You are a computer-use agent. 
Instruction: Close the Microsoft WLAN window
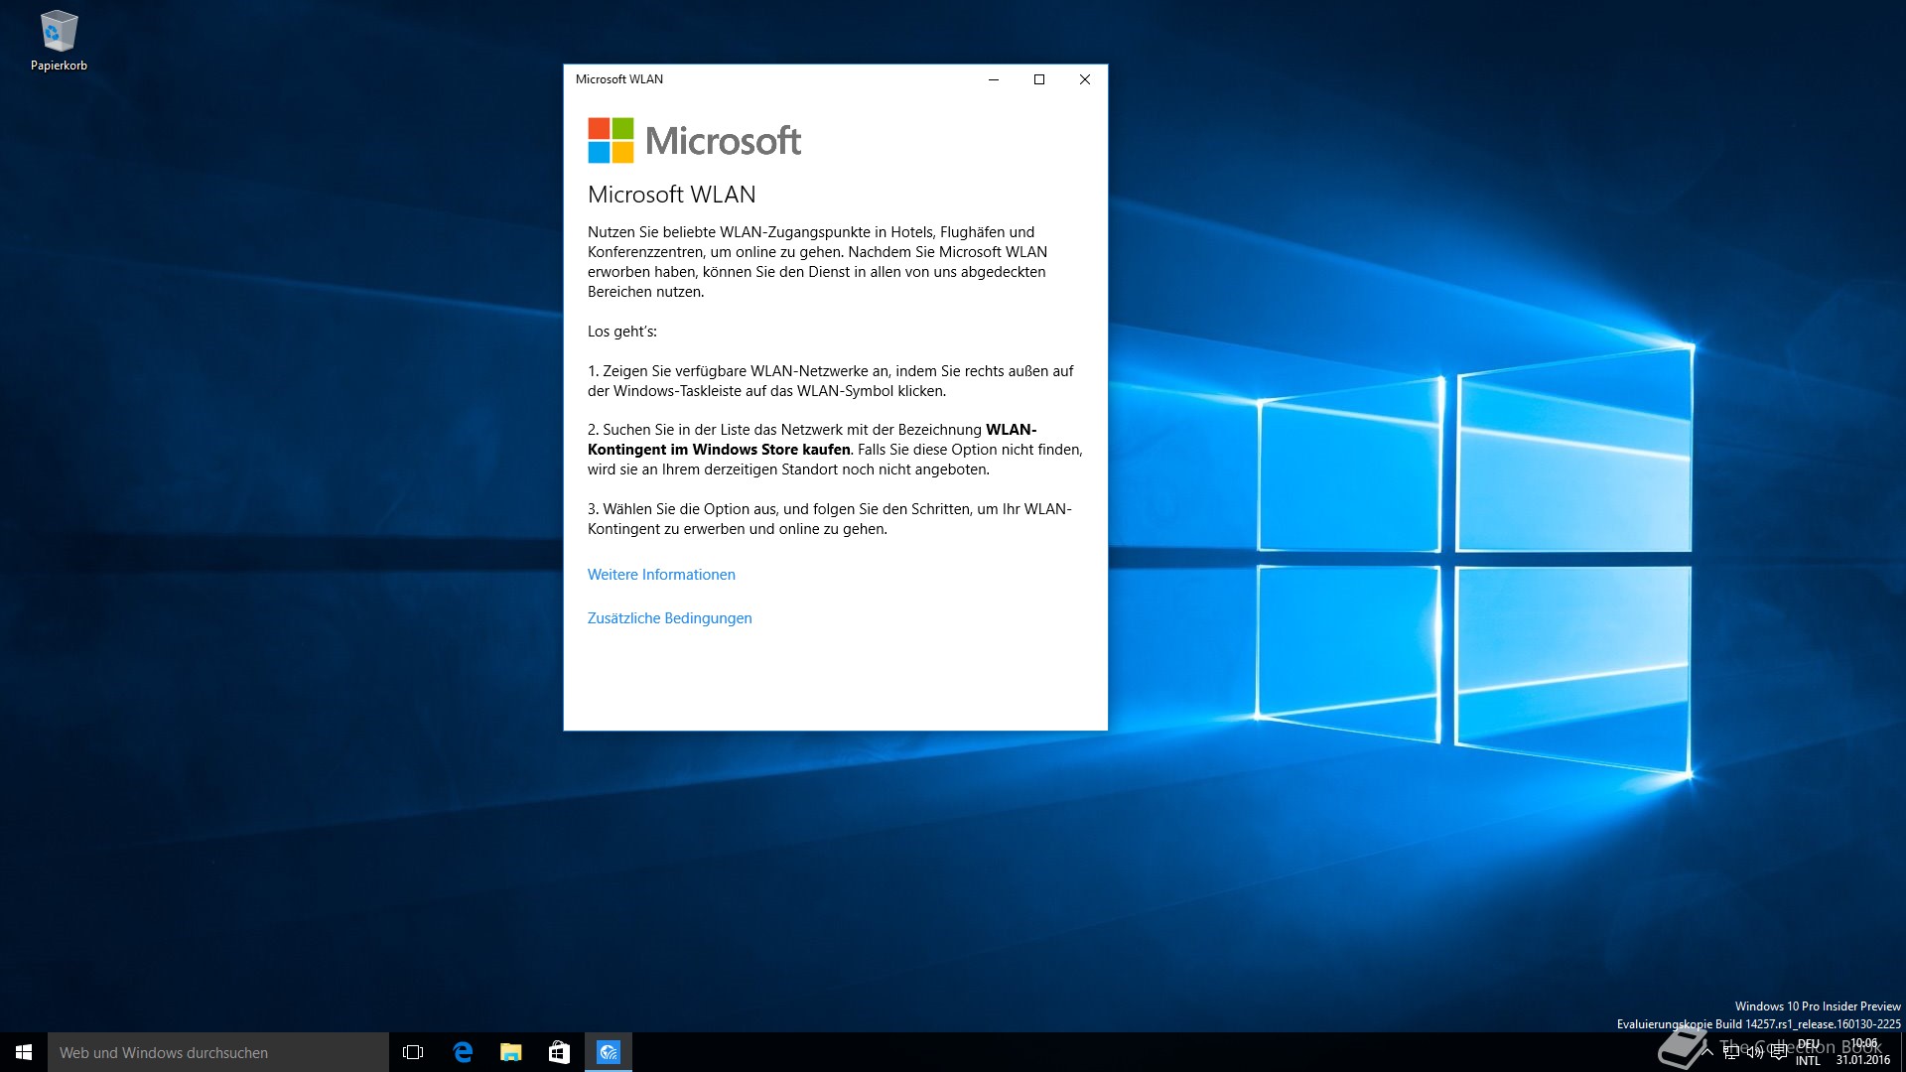point(1085,79)
